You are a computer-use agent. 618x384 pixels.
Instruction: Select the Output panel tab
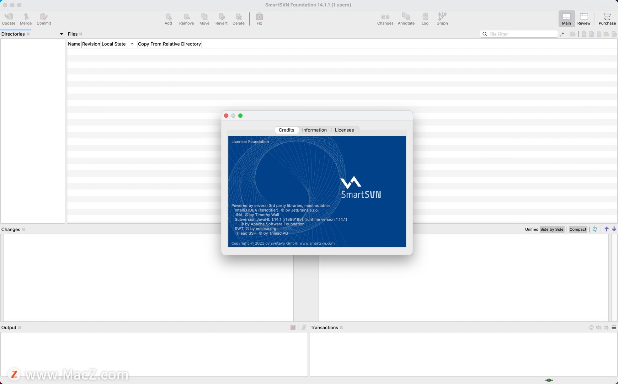[9, 328]
